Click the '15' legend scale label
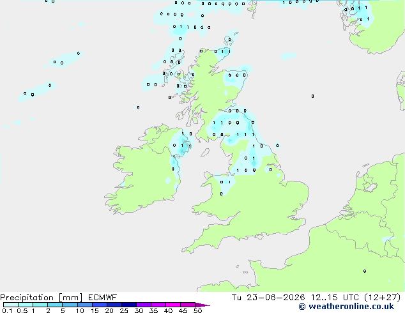The height and width of the screenshot is (313, 405). click(95, 310)
